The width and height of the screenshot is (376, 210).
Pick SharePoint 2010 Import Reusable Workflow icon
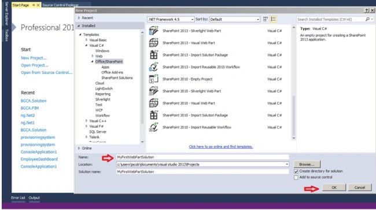click(x=154, y=127)
